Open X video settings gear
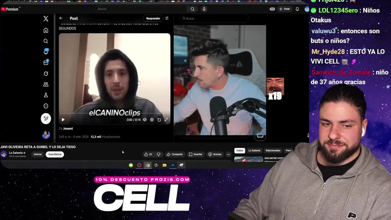This screenshot has height=220, width=391. coord(152,120)
